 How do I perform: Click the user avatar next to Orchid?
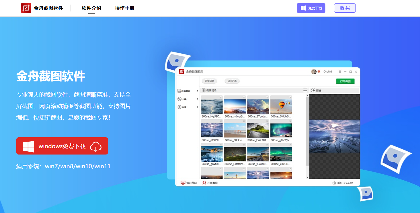coord(314,72)
